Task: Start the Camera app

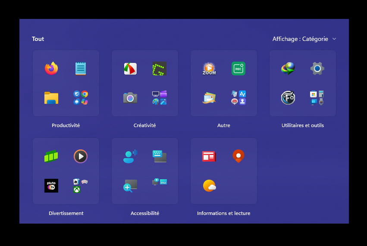Action: (130, 98)
